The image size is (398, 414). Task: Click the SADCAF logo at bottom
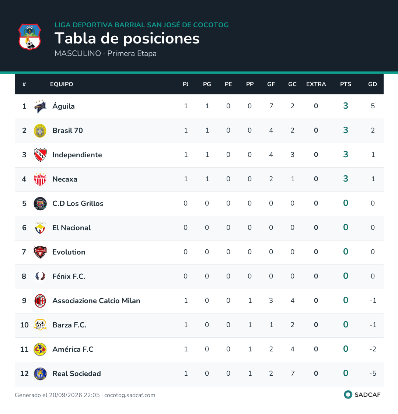(x=362, y=394)
